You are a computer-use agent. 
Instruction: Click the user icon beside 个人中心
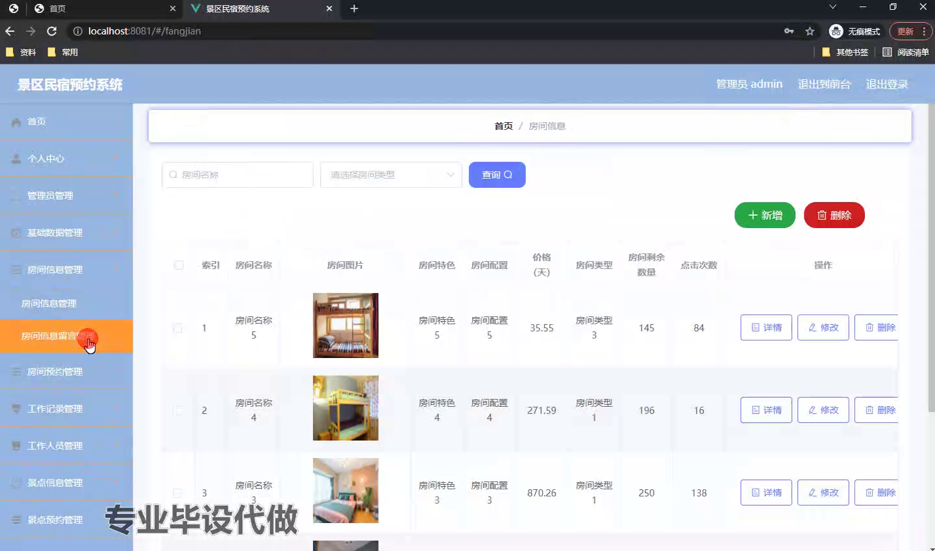(16, 159)
